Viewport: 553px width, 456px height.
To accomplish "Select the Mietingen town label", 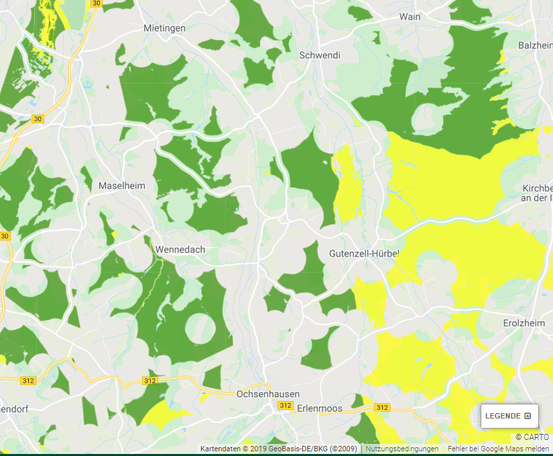I will 164,28.
